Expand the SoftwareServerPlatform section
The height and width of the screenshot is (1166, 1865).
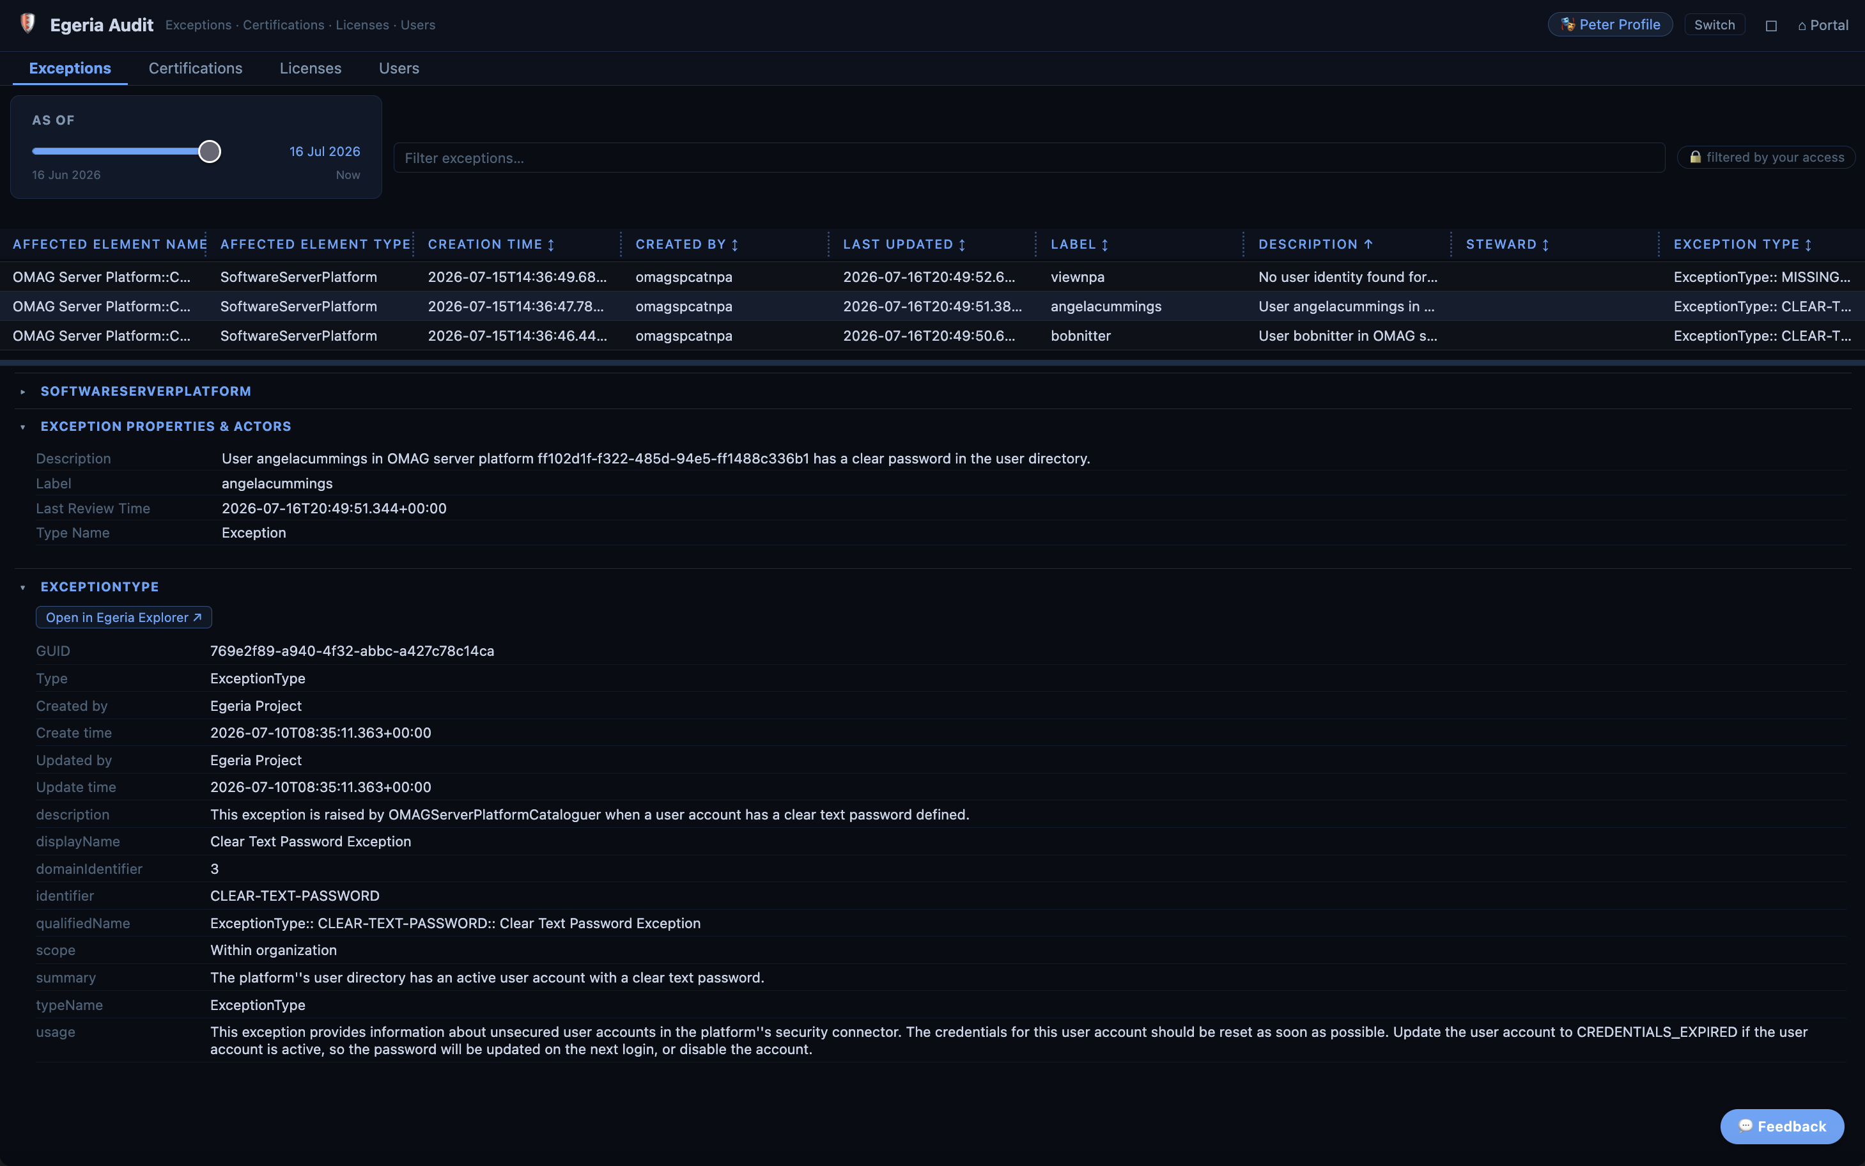click(146, 391)
